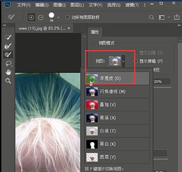Click the share export icon
Viewport: 182px width, 172px height.
tap(177, 17)
